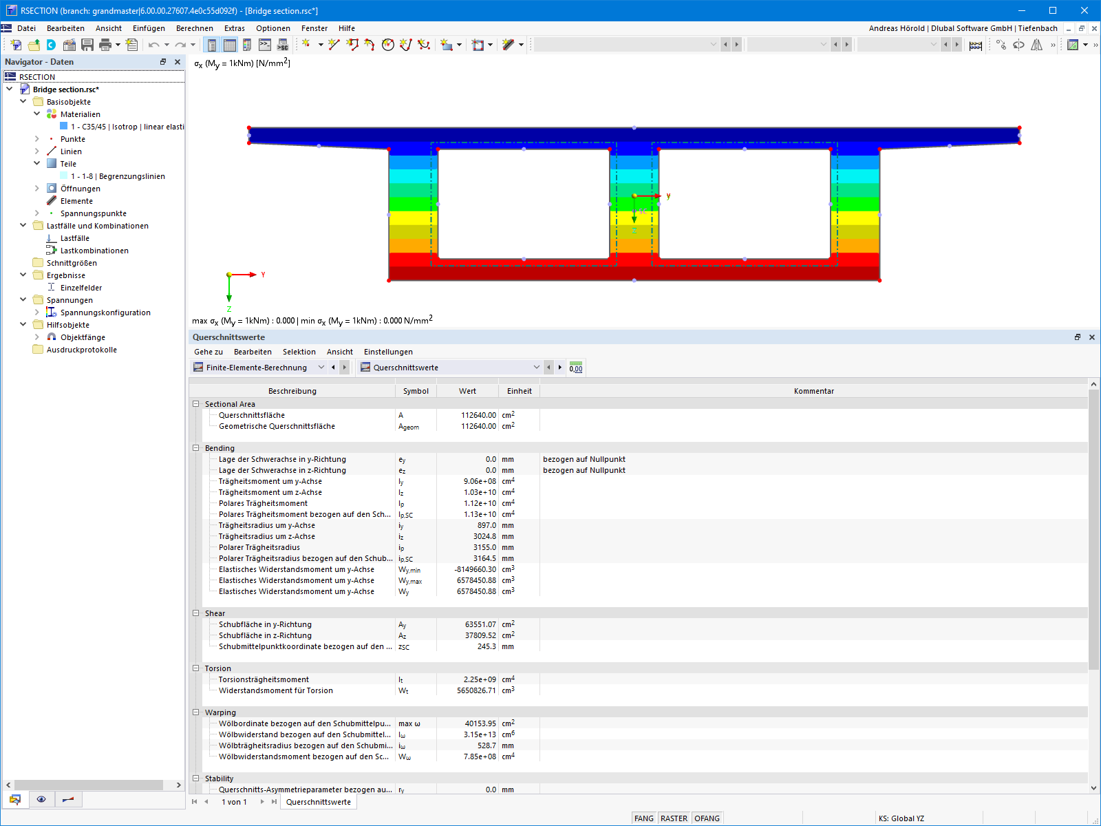Switch navigator to Data view tab icon
This screenshot has width=1101, height=826.
click(15, 799)
